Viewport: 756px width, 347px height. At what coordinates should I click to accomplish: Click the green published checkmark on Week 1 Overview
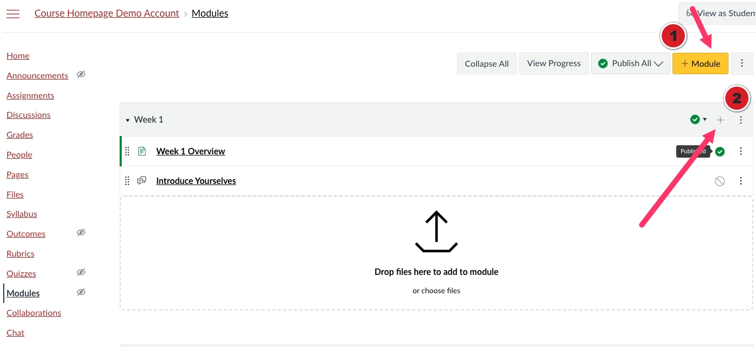720,151
